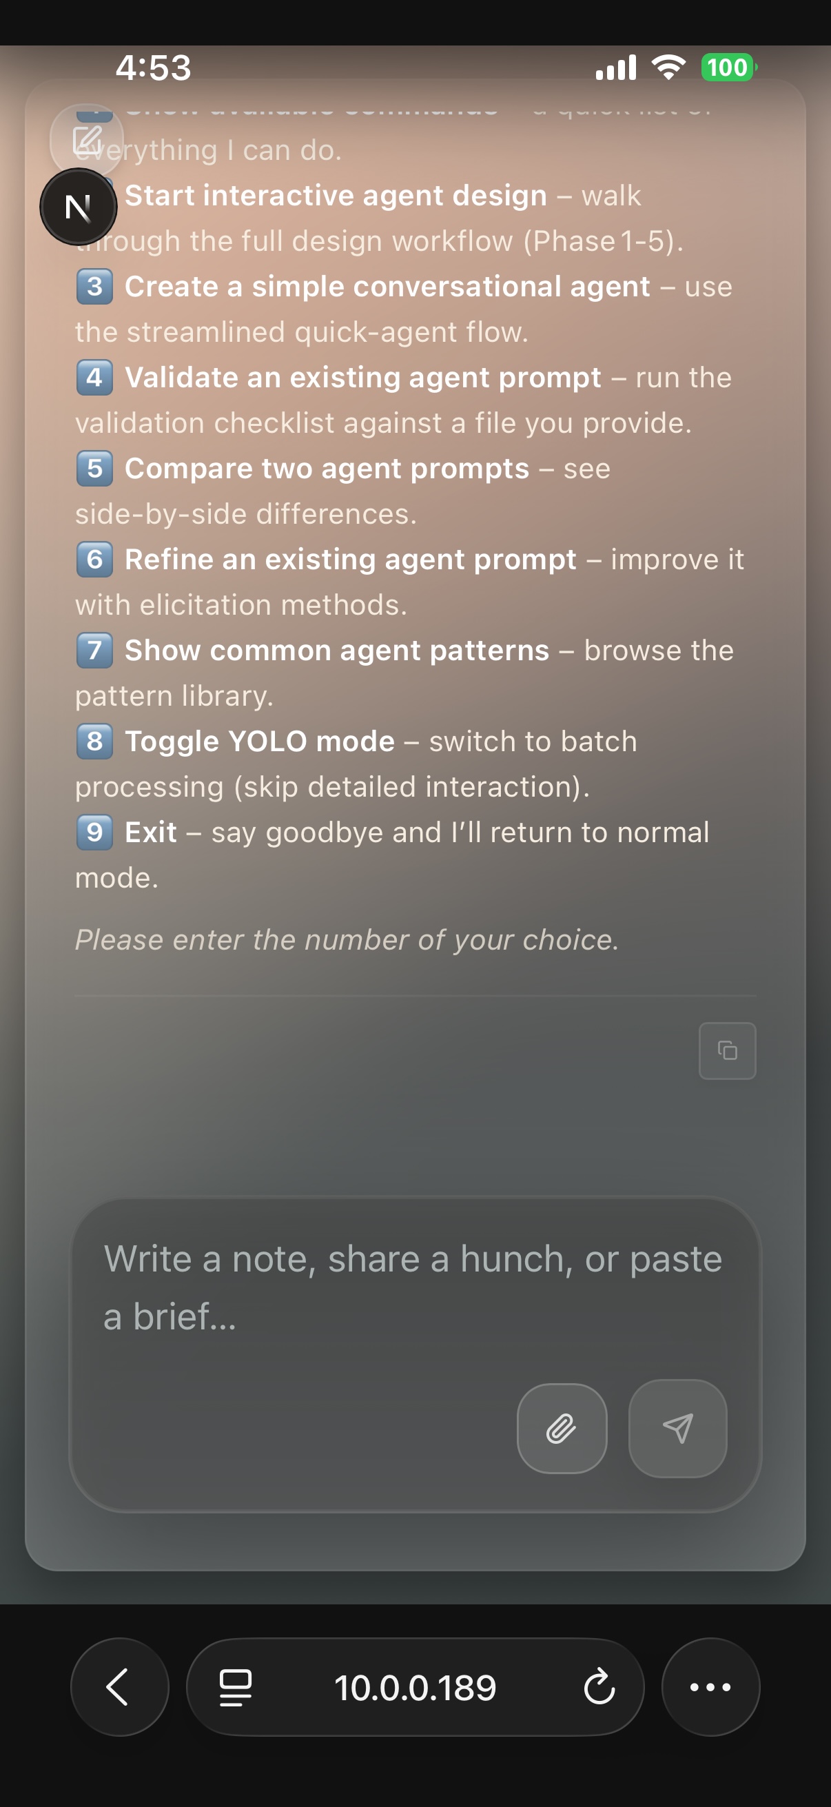Tap the new chat compose icon
The width and height of the screenshot is (831, 1807).
(x=87, y=141)
